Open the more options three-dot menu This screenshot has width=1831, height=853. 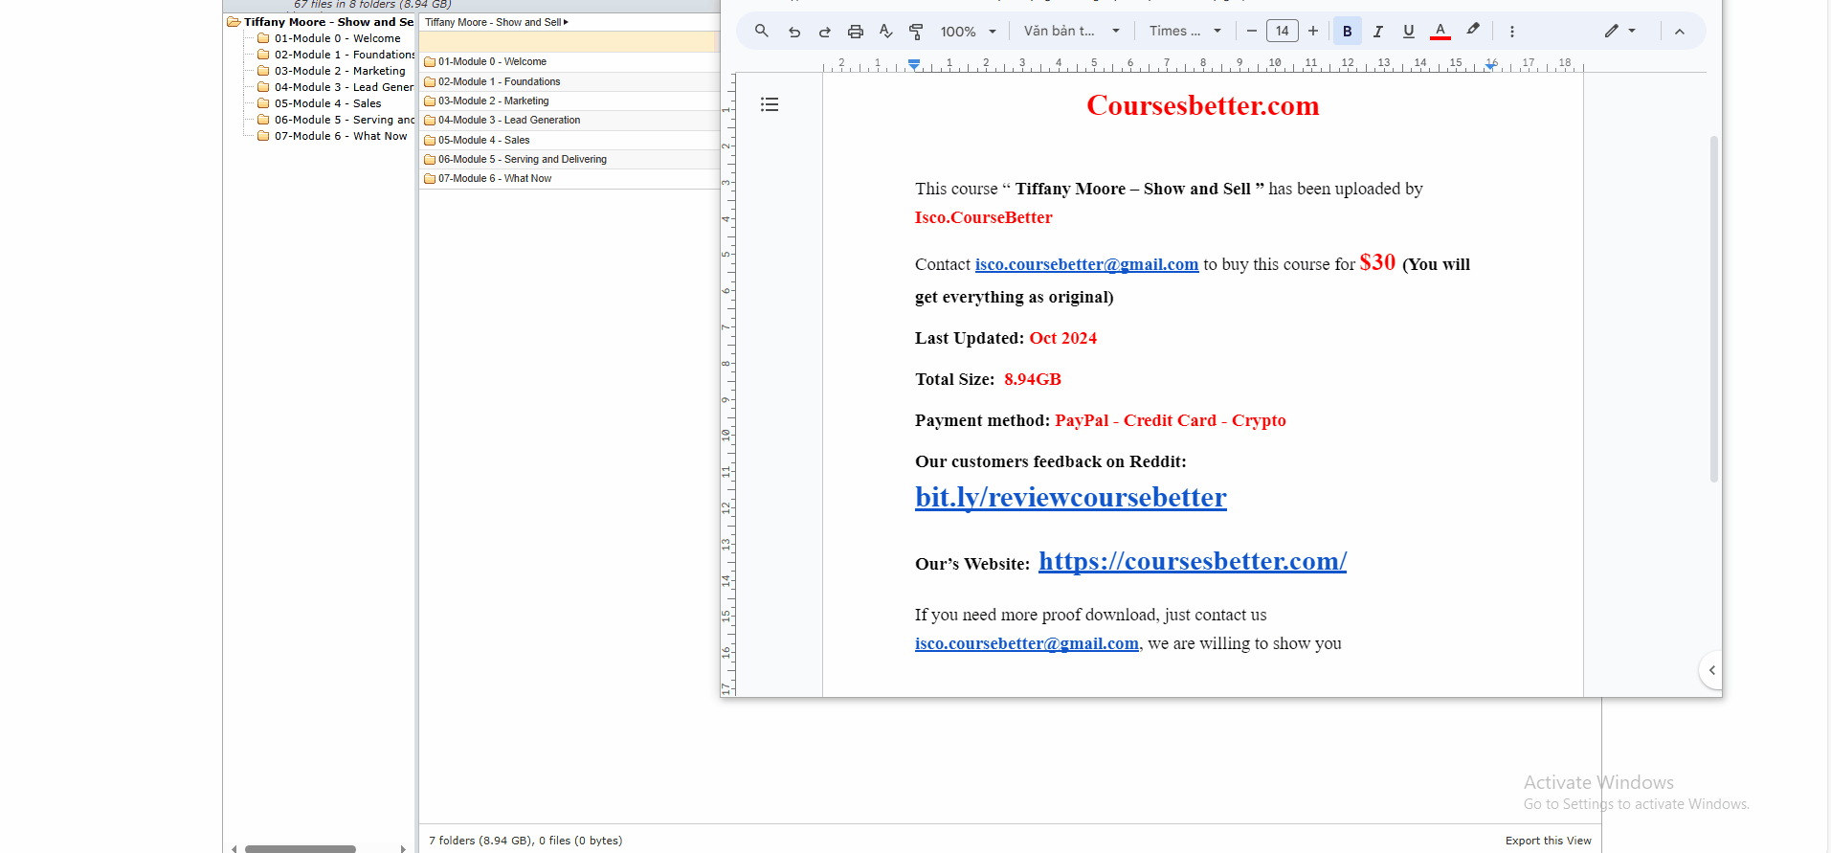click(1511, 32)
